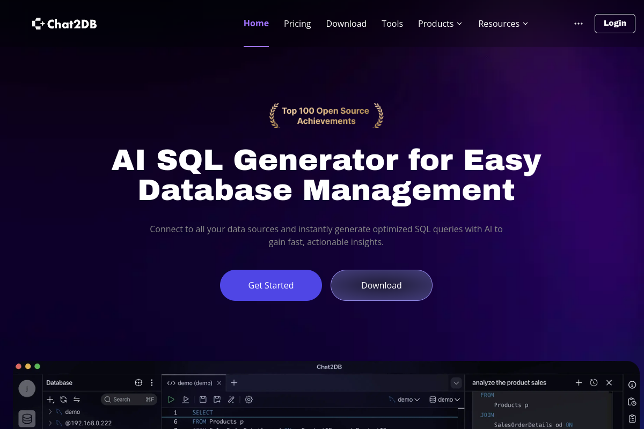644x429 pixels.
Task: Expand the Products dropdown menu
Action: click(440, 24)
